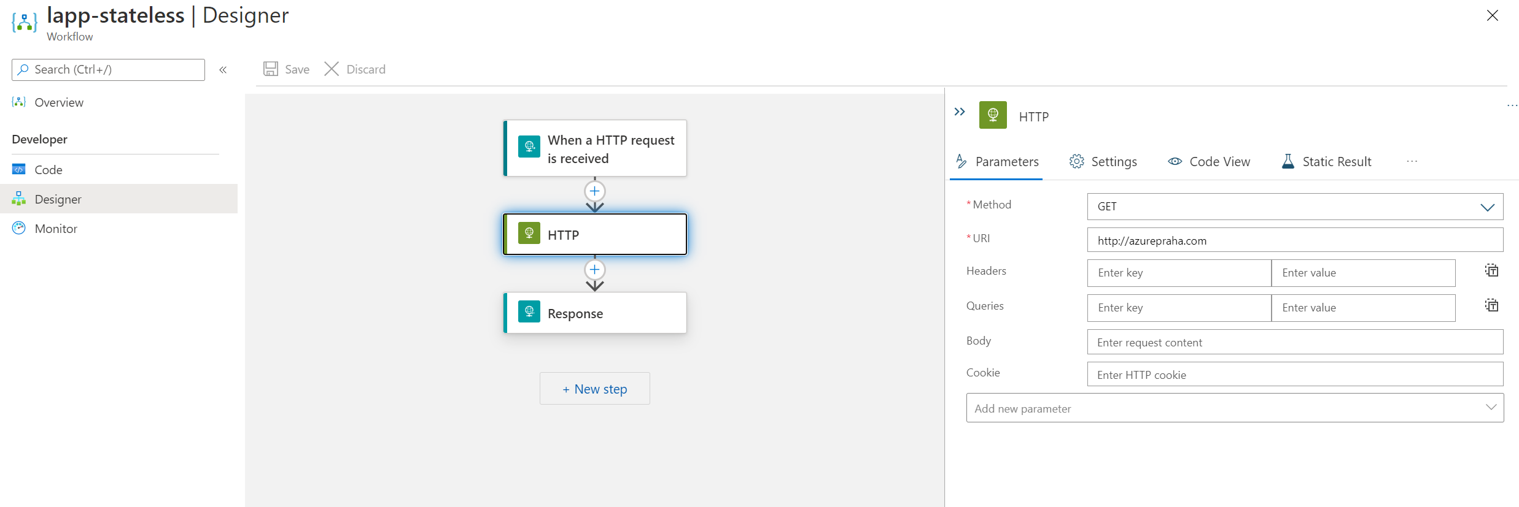Viewport: 1519px width, 507px height.
Task: Toggle Queries to text mode icon
Action: [x=1491, y=305]
